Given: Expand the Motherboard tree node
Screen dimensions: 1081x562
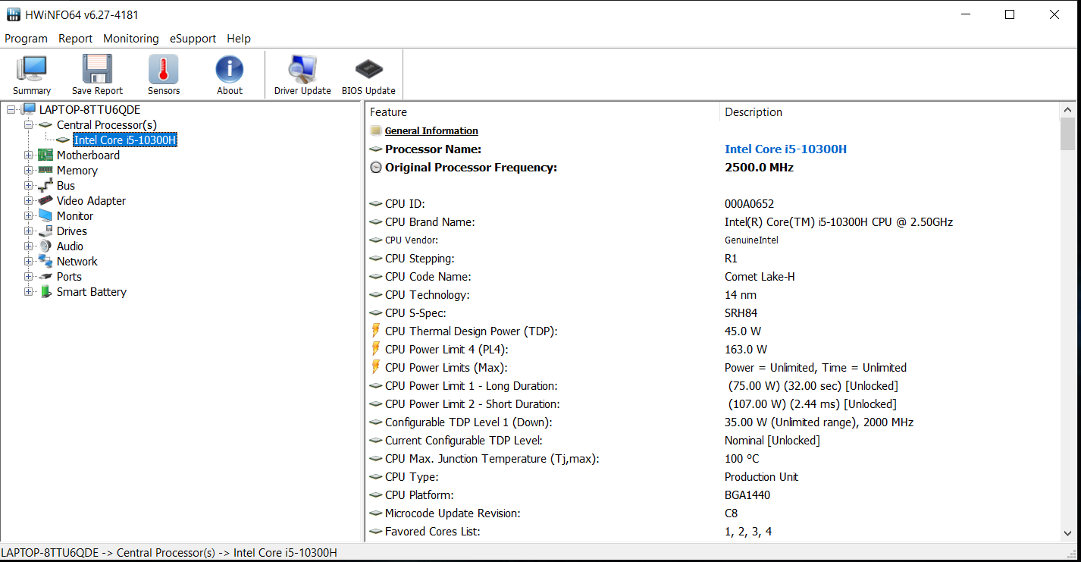Looking at the screenshot, I should 29,155.
